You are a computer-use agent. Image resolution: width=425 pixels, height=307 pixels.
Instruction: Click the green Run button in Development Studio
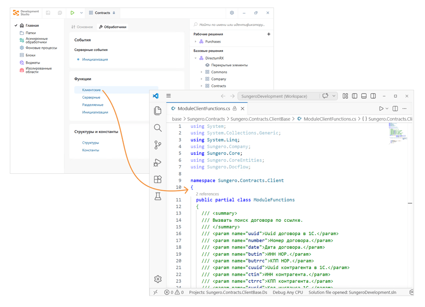(x=72, y=13)
